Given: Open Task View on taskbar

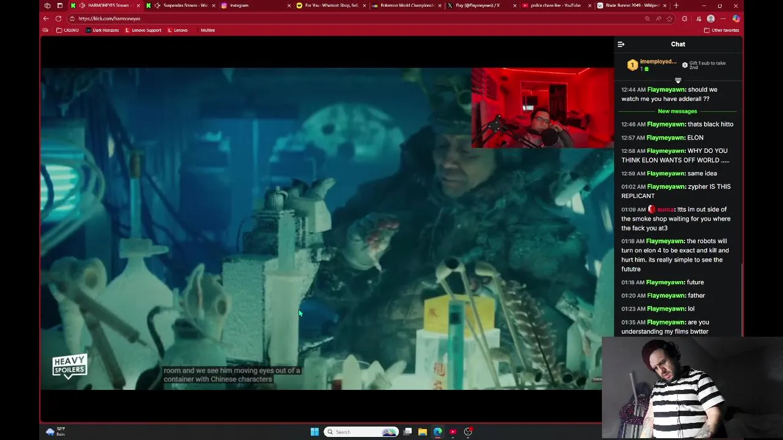Looking at the screenshot, I should [x=407, y=432].
